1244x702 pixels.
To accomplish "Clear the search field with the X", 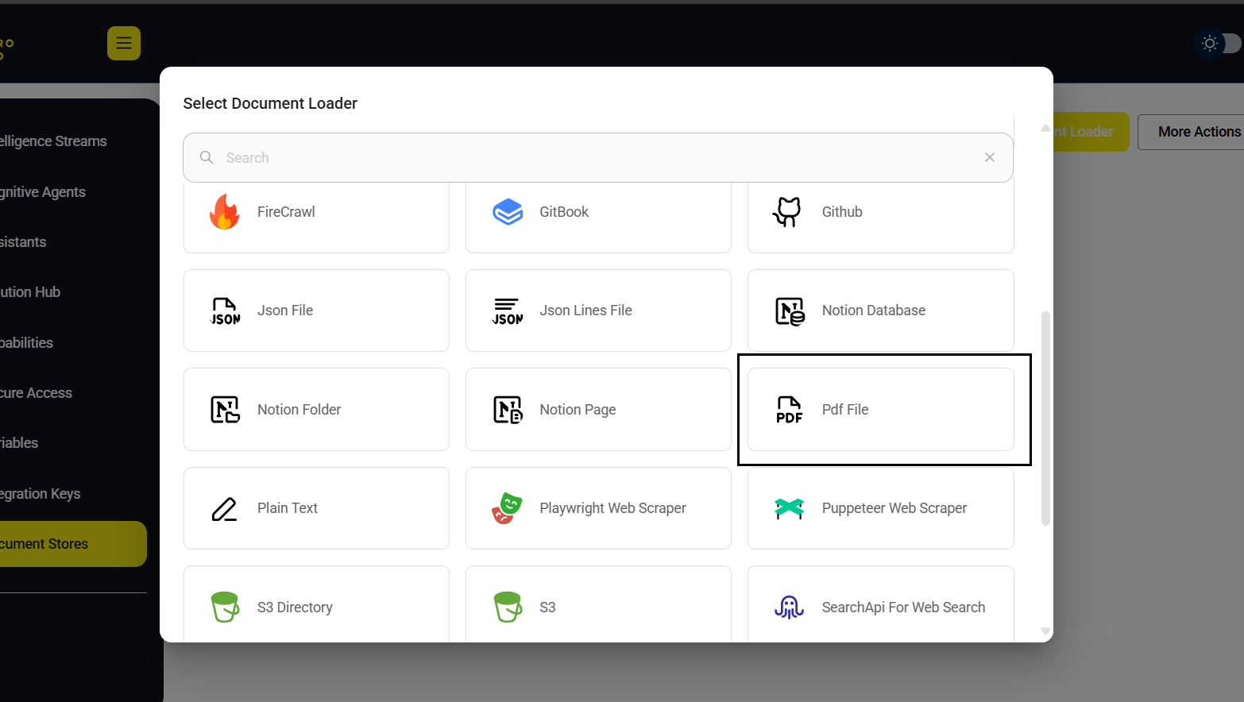I will pos(990,157).
